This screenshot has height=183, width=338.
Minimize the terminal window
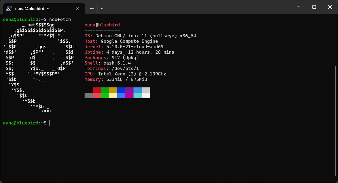click(299, 7)
